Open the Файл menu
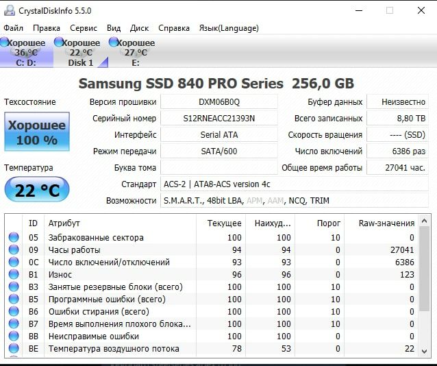Screen dimensions: 437x366 [14, 28]
